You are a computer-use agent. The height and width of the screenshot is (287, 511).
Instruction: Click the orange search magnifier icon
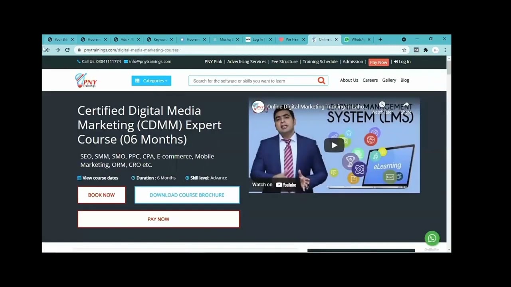coord(321,81)
